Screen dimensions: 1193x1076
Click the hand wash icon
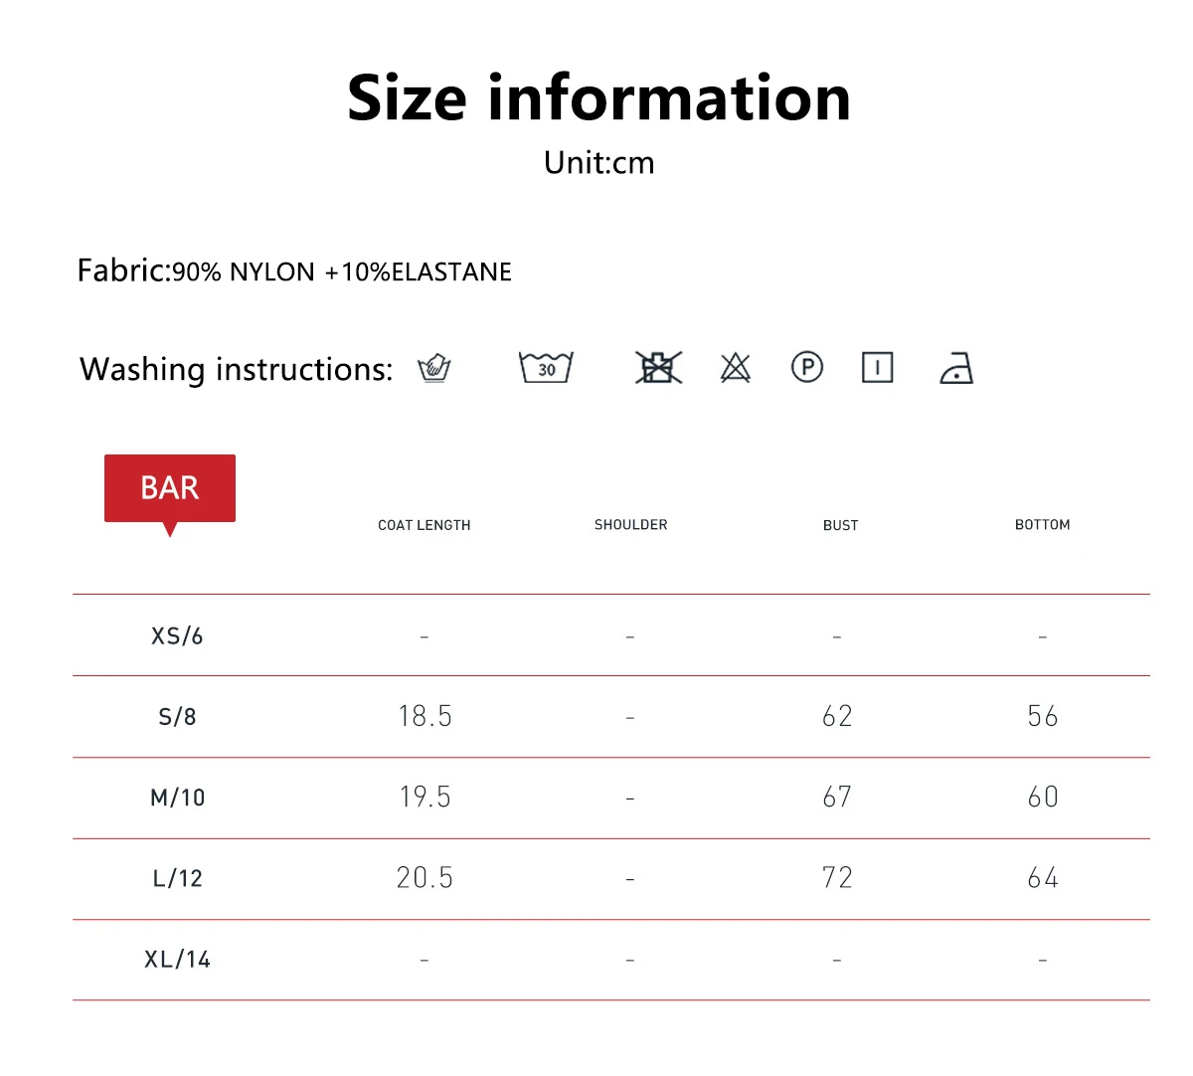[434, 368]
